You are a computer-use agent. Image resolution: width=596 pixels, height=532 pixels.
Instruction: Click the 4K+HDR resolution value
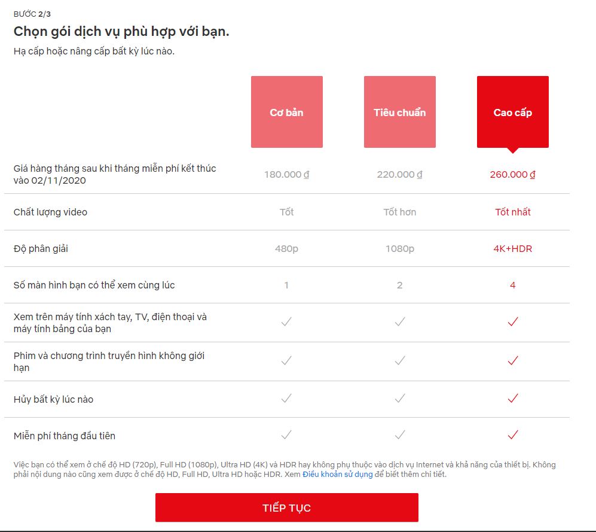[512, 248]
